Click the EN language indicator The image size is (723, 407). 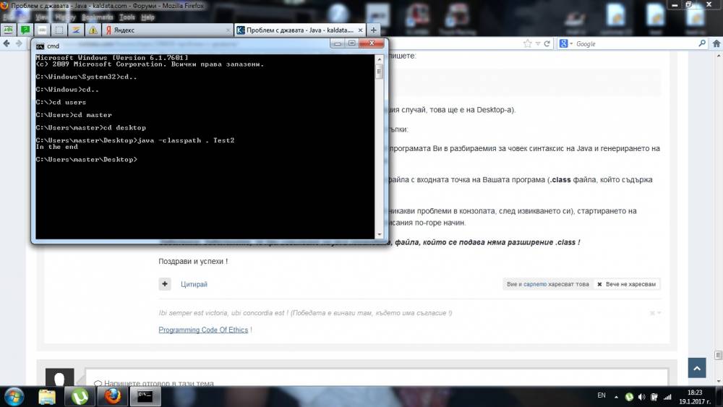pos(602,395)
